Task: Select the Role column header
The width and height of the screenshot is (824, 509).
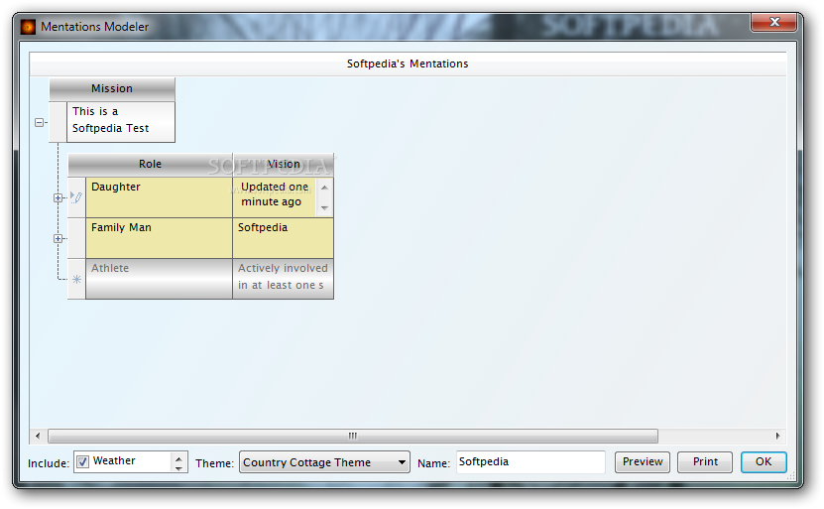Action: (151, 165)
